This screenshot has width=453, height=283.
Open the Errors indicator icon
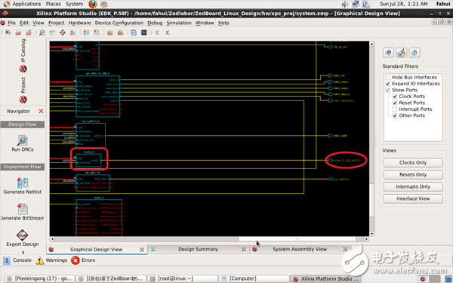(x=75, y=260)
